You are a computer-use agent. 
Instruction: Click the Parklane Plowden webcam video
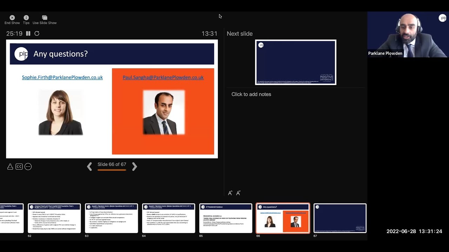(408, 34)
